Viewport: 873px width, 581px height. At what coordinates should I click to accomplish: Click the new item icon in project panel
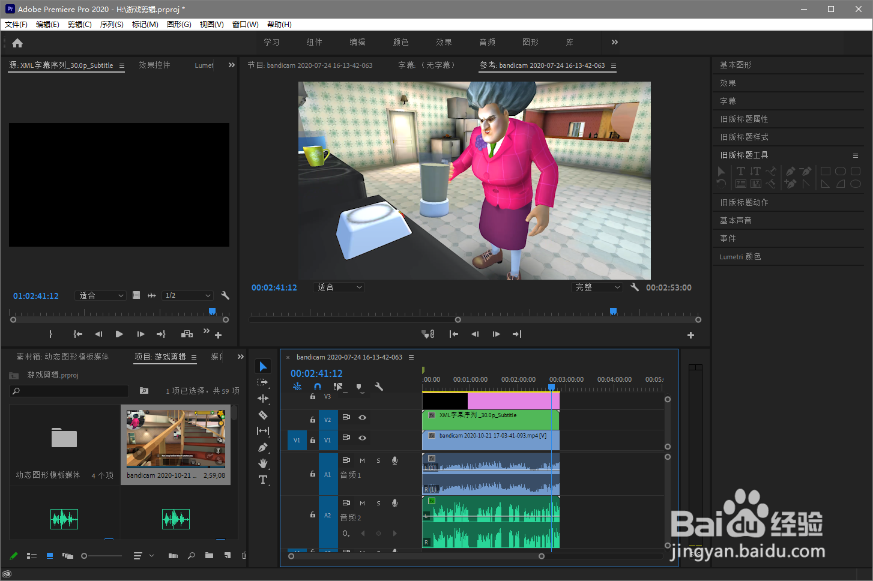[x=227, y=556]
